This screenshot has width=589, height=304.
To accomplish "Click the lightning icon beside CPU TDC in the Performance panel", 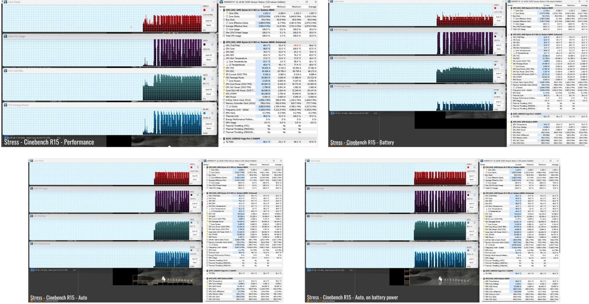I will (x=224, y=68).
